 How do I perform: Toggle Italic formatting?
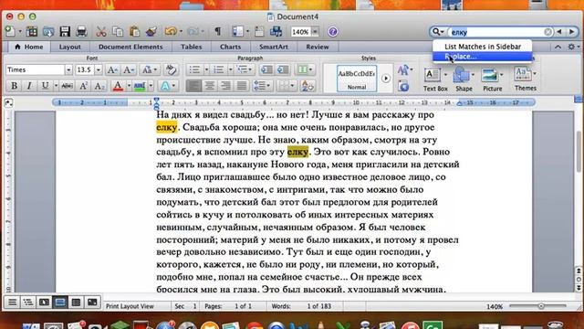[29, 86]
